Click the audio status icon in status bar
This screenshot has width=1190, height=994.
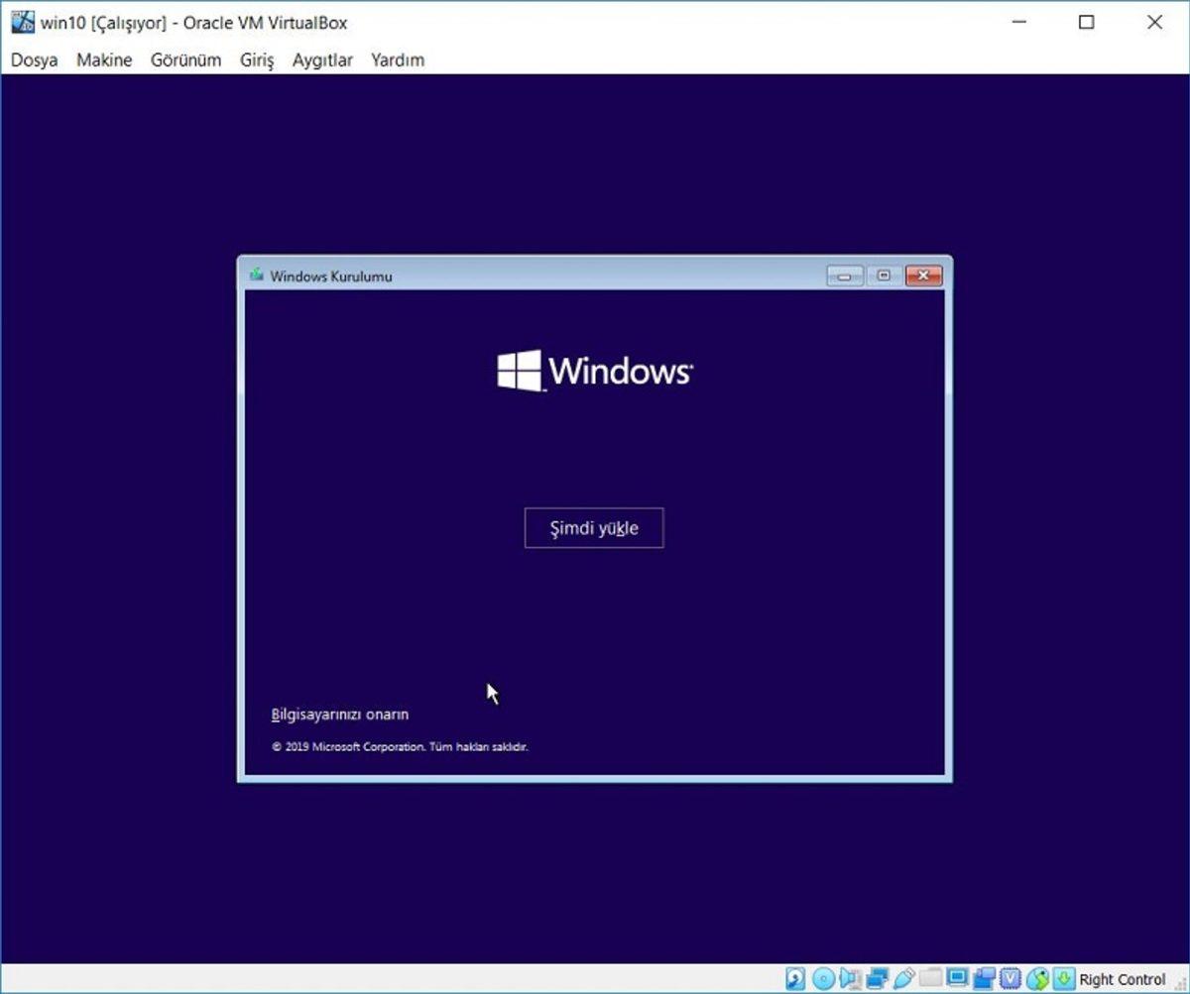click(x=850, y=978)
